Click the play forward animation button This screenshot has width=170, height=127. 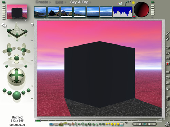coord(149,124)
